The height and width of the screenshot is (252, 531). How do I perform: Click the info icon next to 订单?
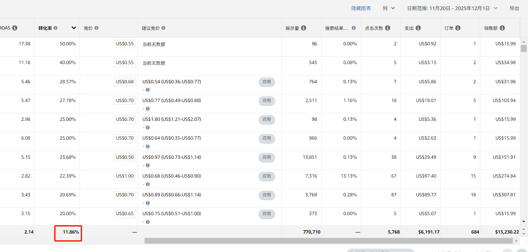coord(458,28)
